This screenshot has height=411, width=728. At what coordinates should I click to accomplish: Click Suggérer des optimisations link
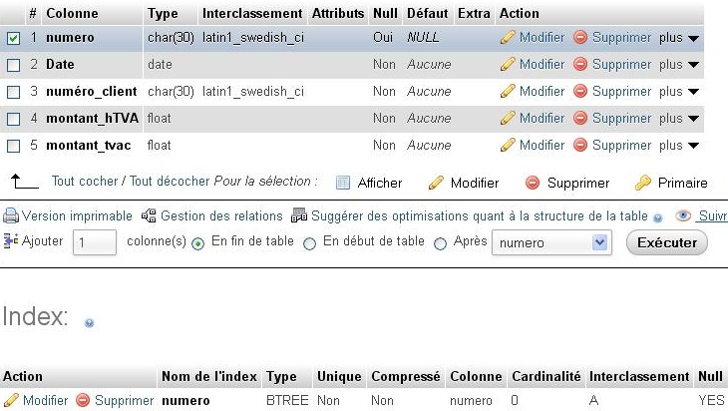(479, 215)
